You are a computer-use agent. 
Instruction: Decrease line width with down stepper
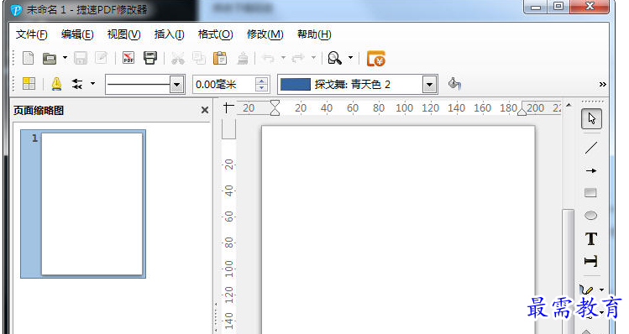(x=261, y=88)
